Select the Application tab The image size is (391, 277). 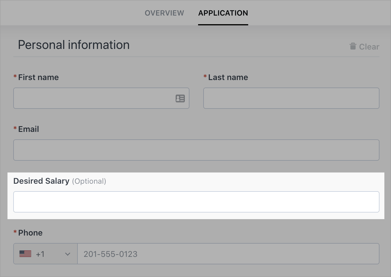coord(223,13)
